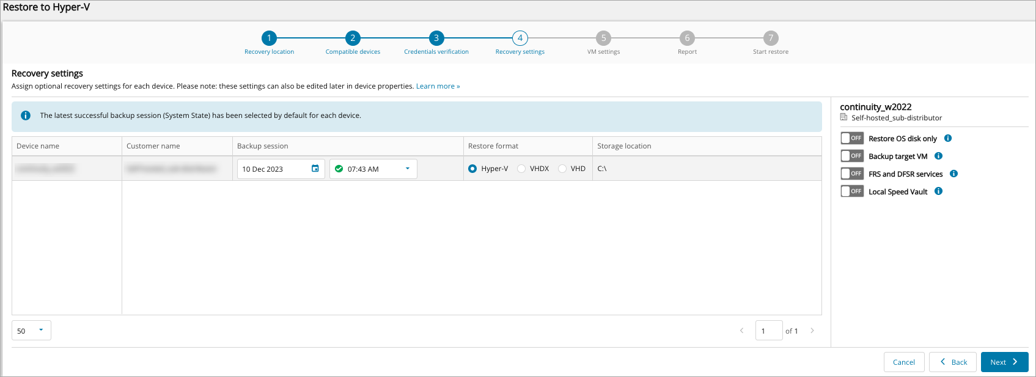Click next page arrow in pagination

pyautogui.click(x=812, y=331)
